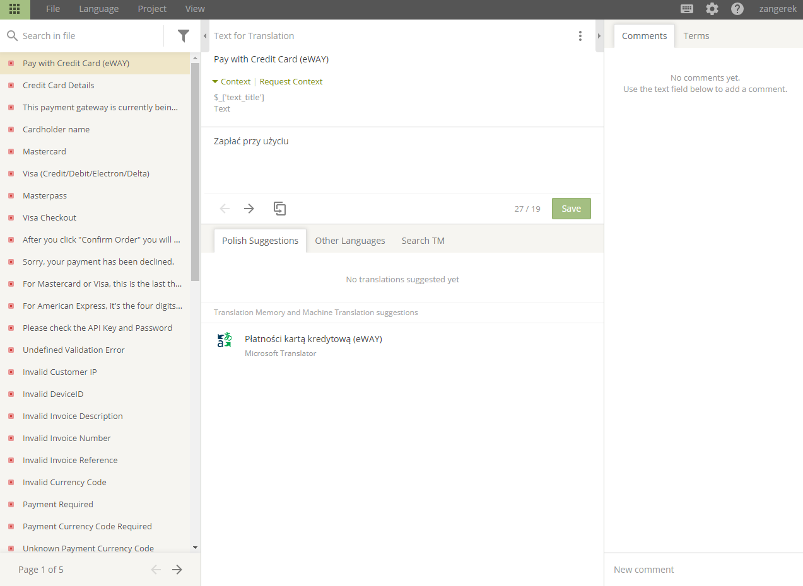Image resolution: width=803 pixels, height=586 pixels.
Task: Select the Other Languages tab
Action: [350, 241]
